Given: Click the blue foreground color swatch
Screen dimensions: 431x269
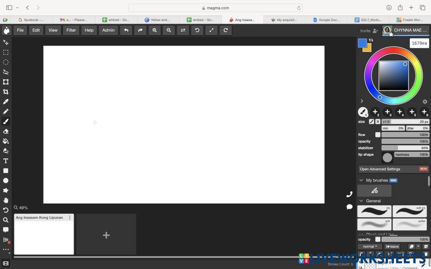Looking at the screenshot, I should 362,43.
